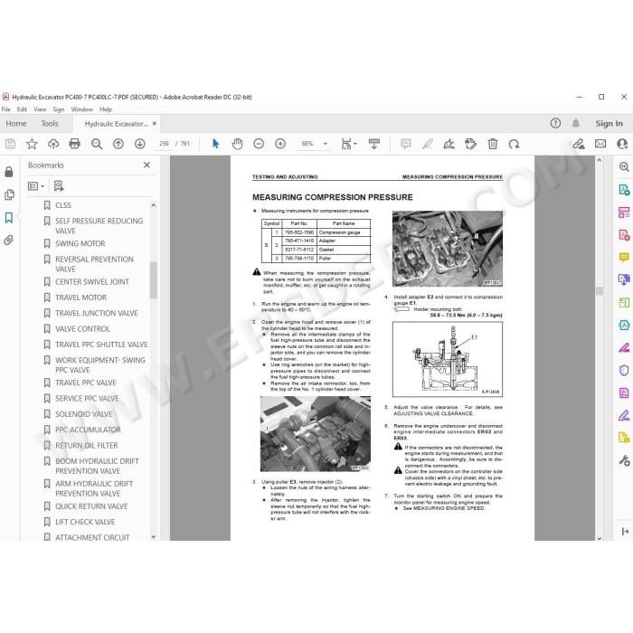Open the CENTER SWIVEL JOINT bookmark
Viewport: 633px width, 633px height.
pyautogui.click(x=92, y=282)
